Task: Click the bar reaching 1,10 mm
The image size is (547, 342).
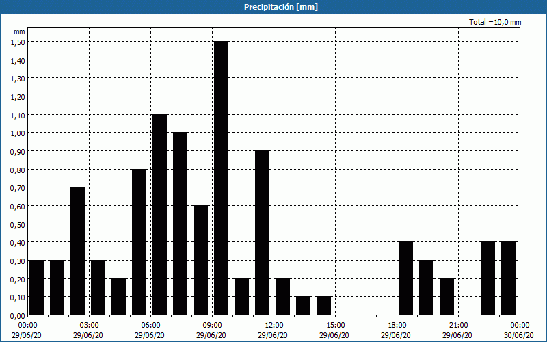Action: click(x=159, y=215)
